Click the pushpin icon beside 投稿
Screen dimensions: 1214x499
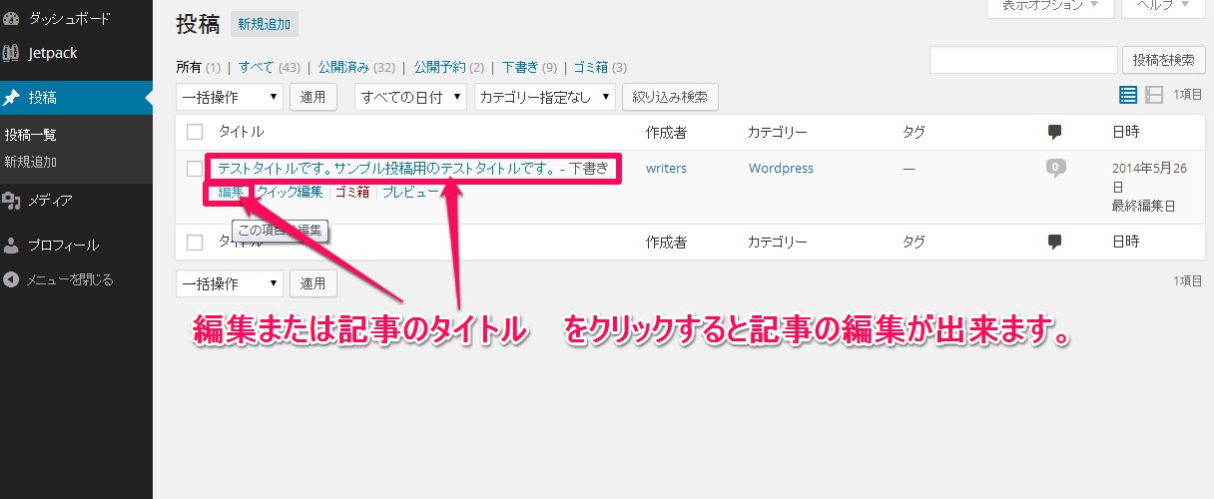pos(12,98)
